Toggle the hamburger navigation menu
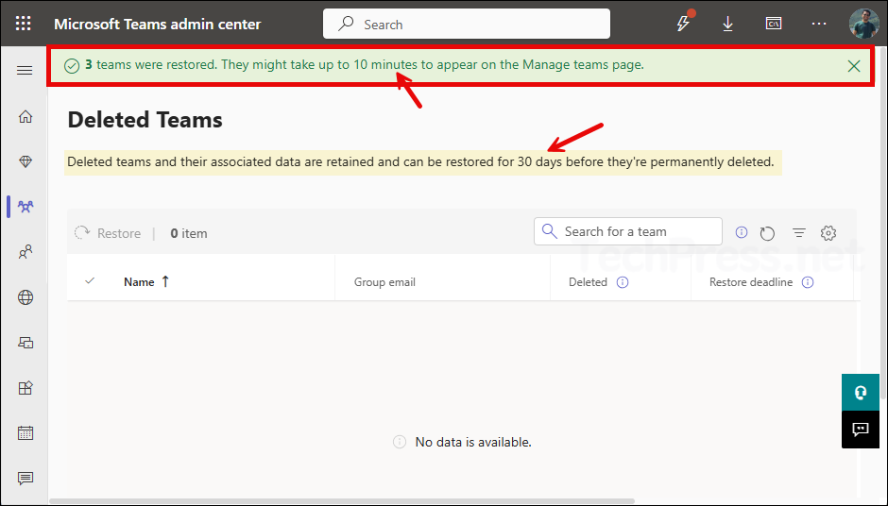The image size is (888, 506). click(25, 70)
